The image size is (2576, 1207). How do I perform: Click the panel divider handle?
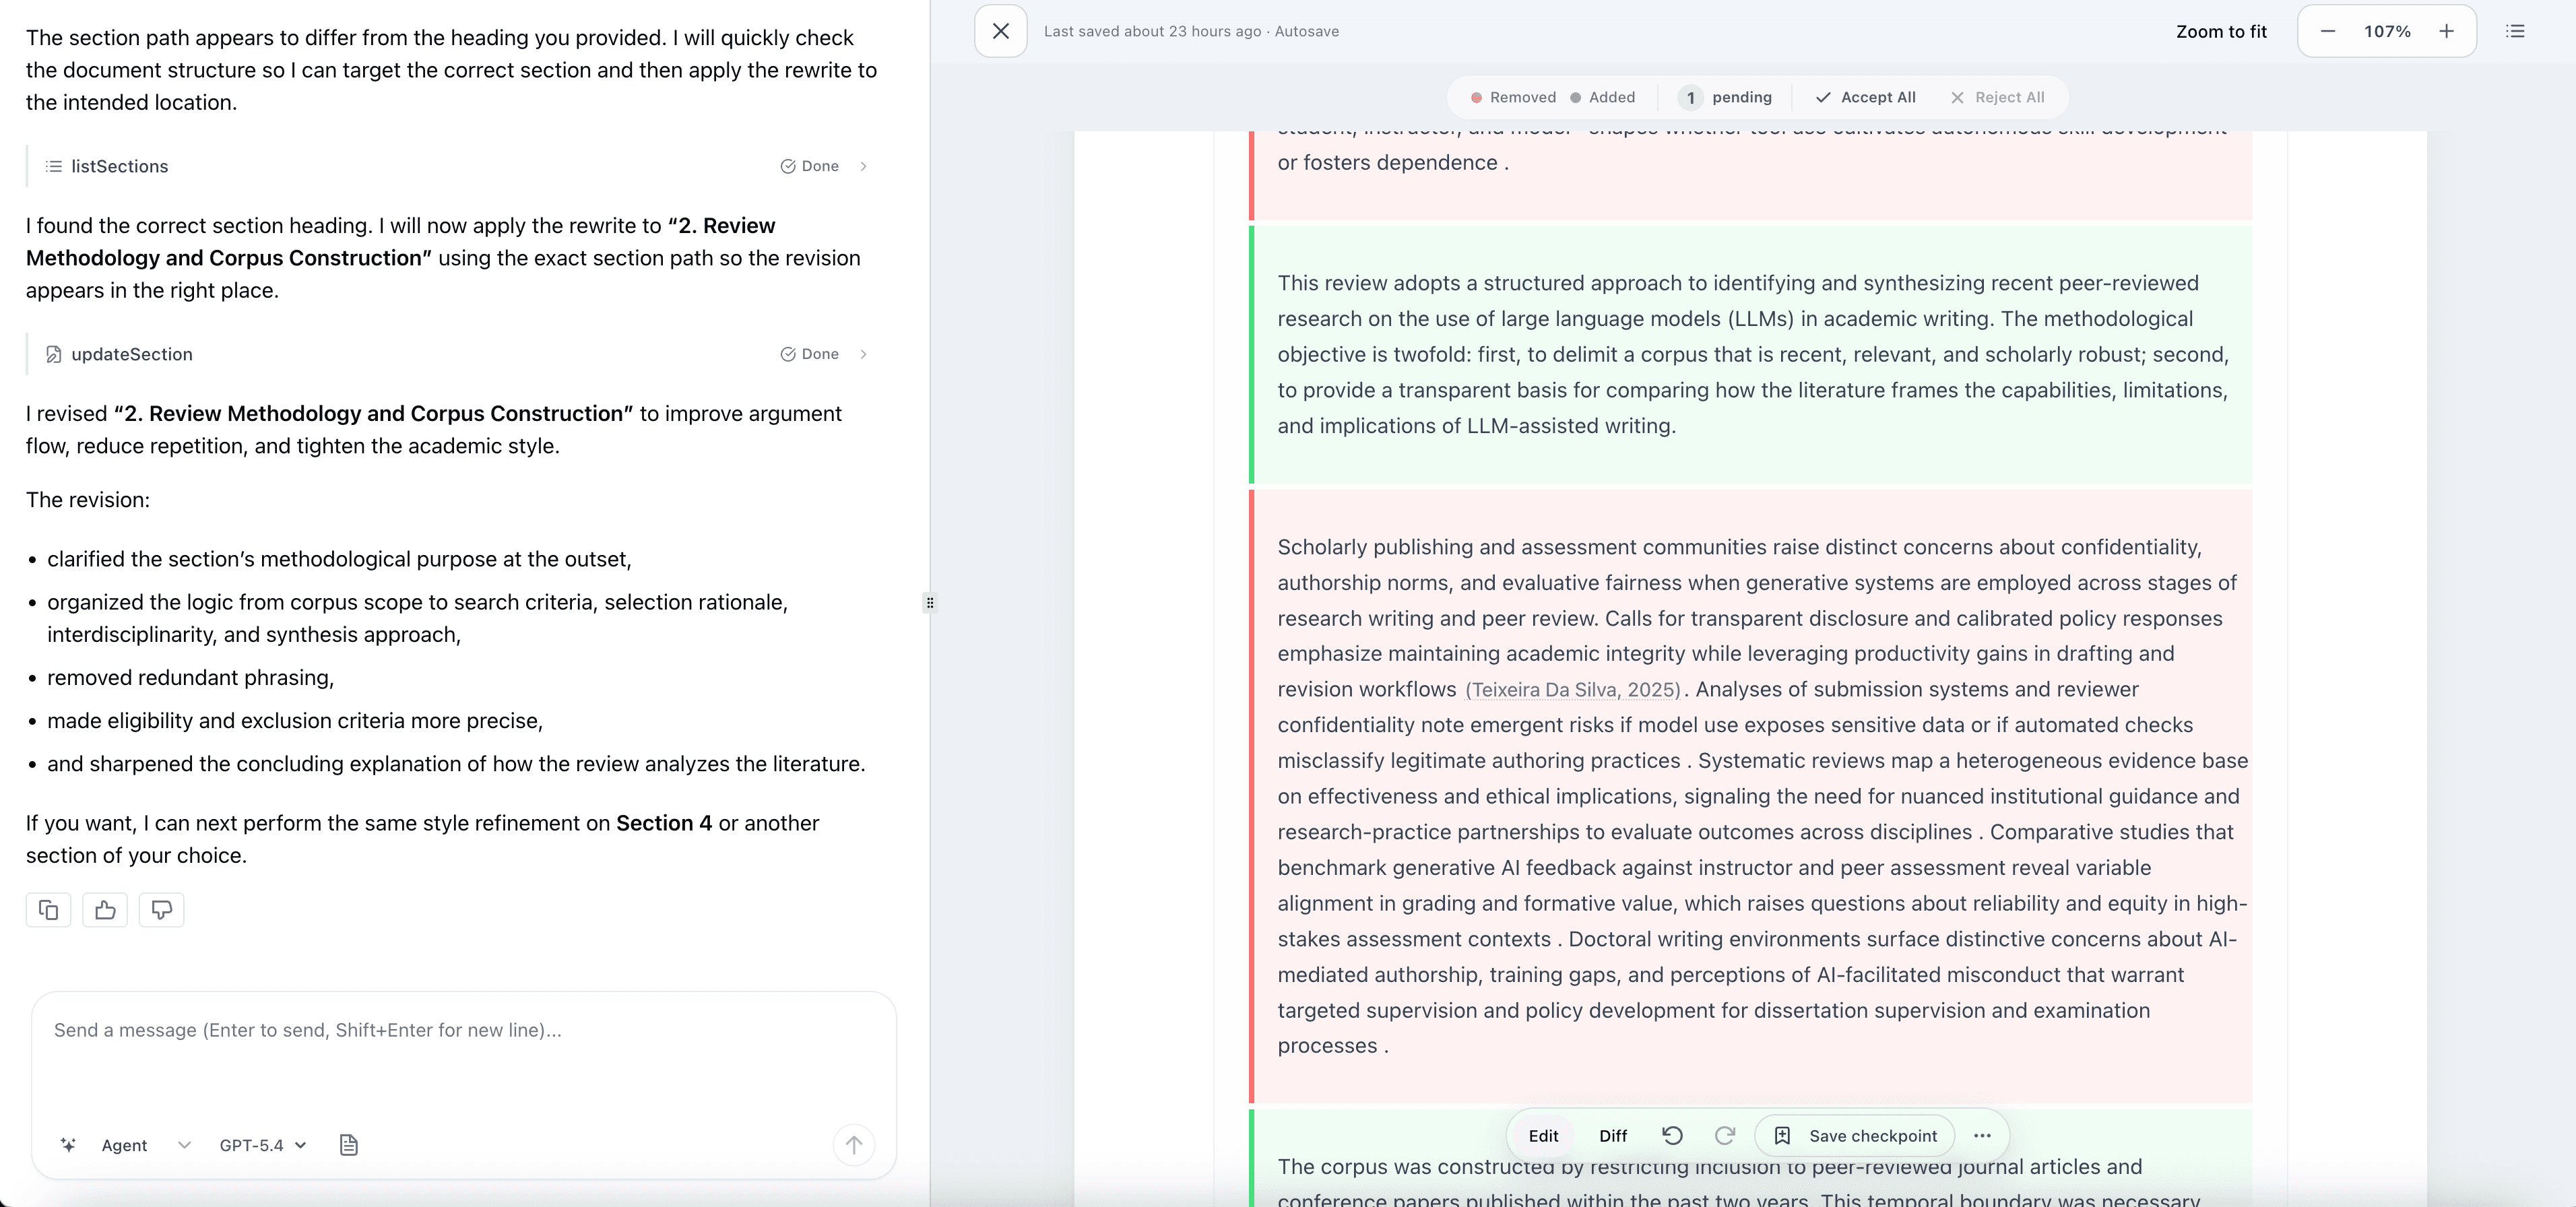click(930, 603)
